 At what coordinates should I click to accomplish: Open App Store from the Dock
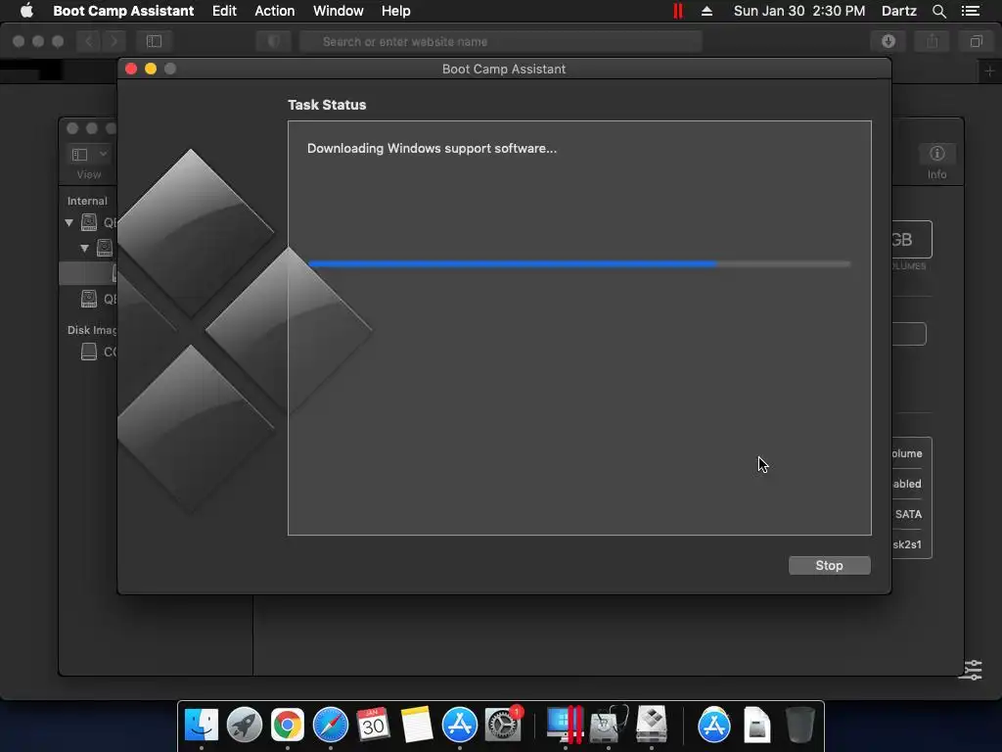(x=460, y=725)
